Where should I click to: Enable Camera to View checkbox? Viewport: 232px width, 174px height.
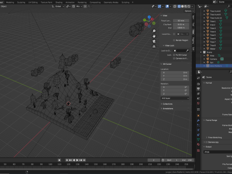pyautogui.click(x=174, y=58)
